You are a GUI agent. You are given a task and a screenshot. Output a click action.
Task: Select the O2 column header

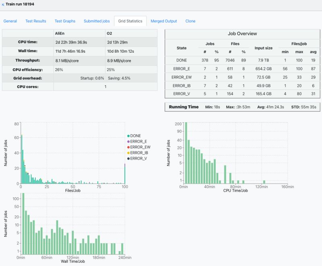click(109, 33)
